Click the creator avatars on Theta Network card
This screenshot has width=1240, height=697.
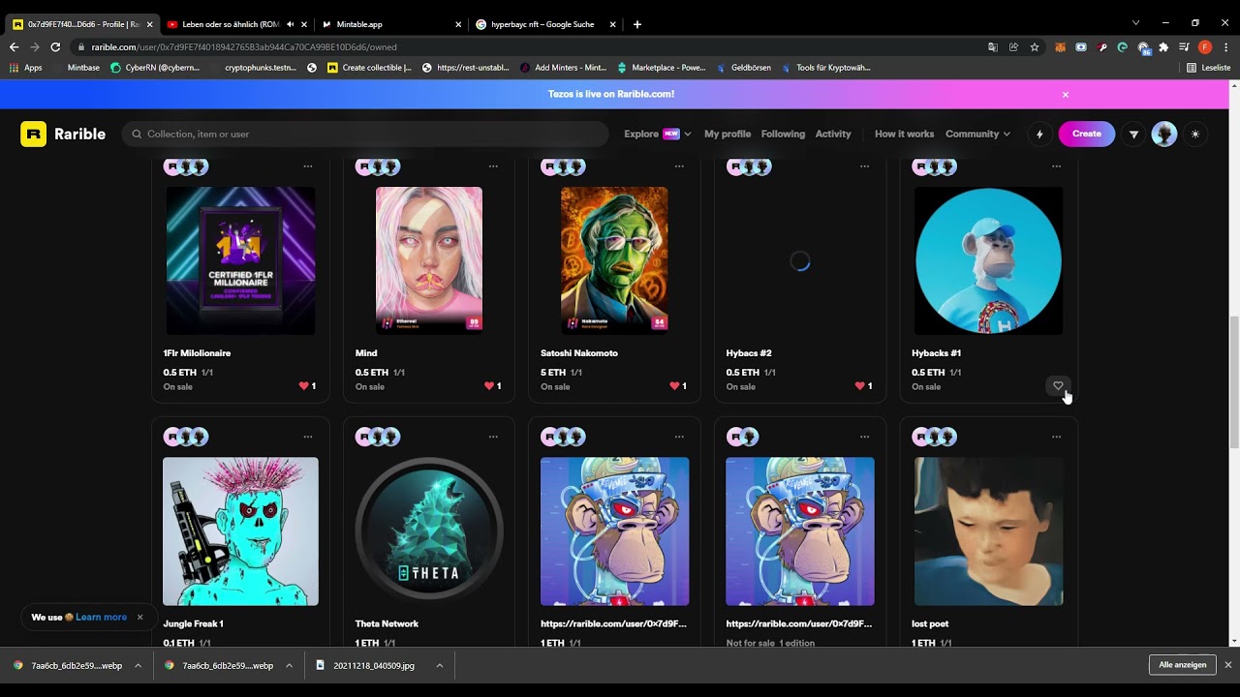point(378,437)
